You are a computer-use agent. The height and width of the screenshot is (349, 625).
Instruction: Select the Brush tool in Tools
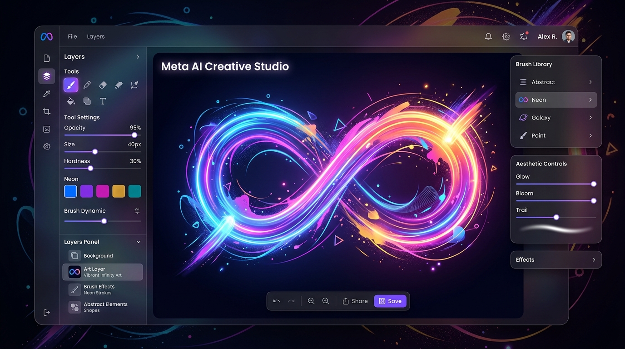71,85
